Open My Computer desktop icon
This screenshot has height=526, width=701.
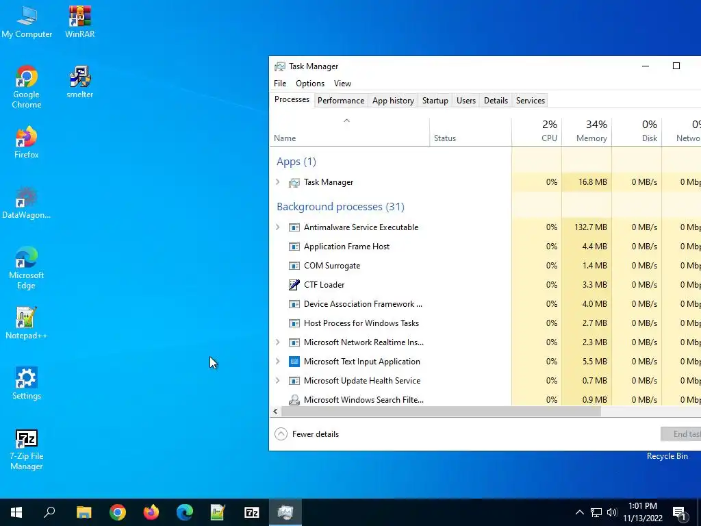[x=27, y=22]
